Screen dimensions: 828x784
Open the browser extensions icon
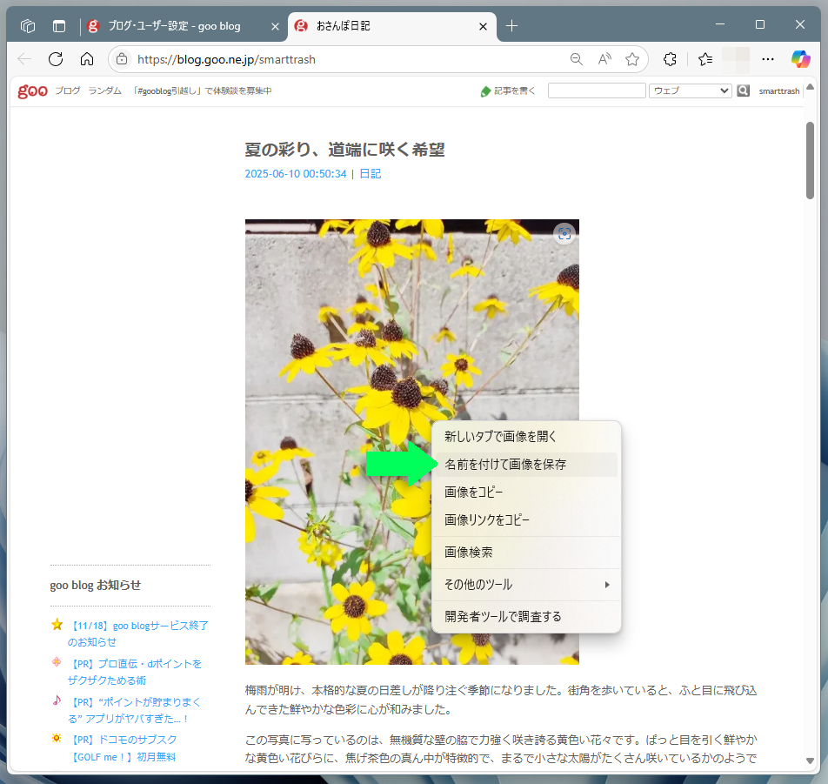[670, 59]
